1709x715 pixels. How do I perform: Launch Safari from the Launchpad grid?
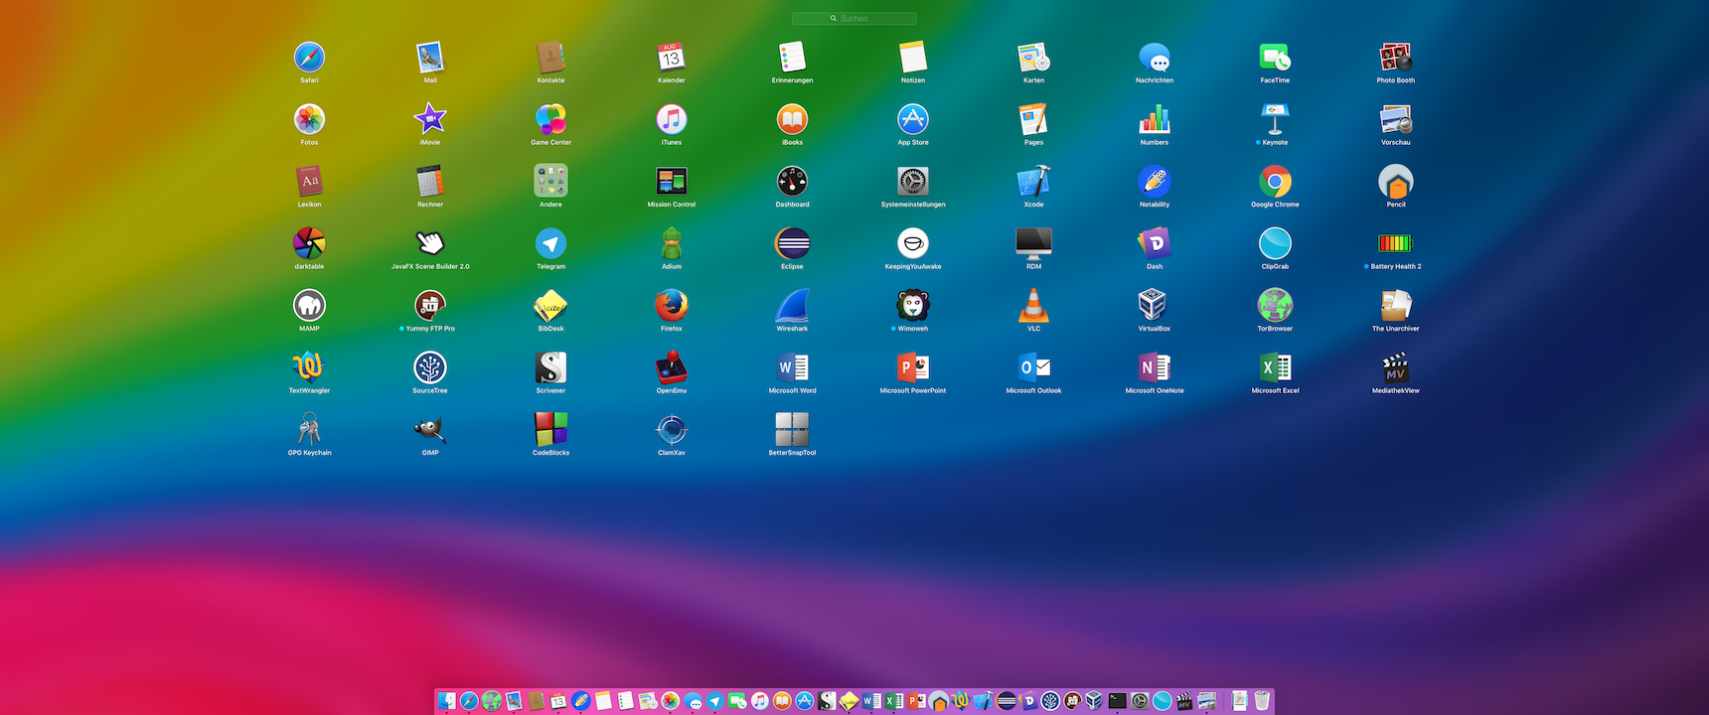coord(309,58)
